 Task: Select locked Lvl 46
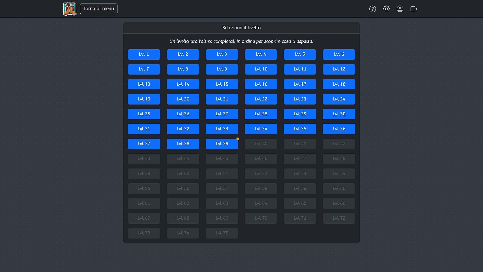[x=261, y=159]
